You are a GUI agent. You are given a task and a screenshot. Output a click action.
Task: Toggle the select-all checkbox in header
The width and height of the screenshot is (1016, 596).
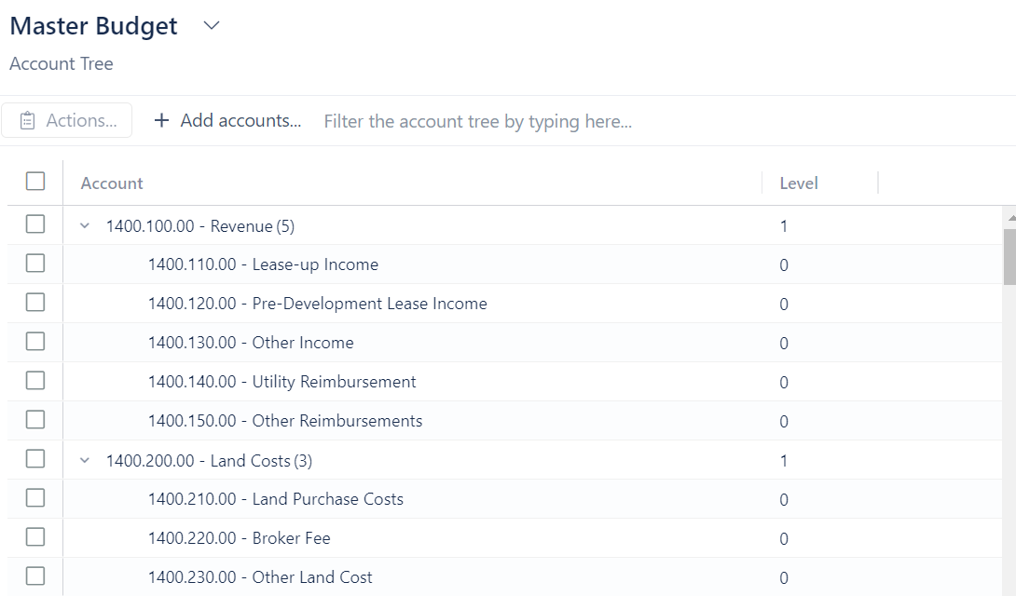coord(35,182)
